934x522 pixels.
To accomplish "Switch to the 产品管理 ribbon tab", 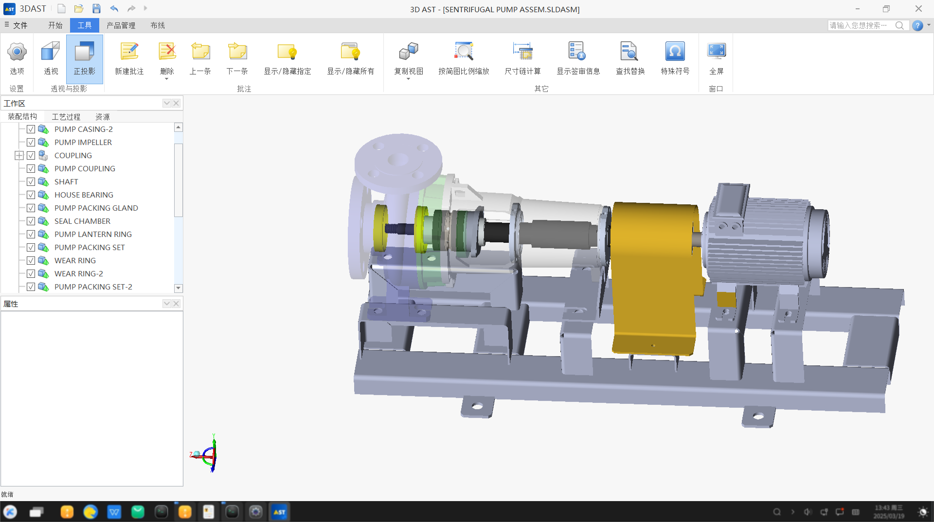I will point(121,25).
